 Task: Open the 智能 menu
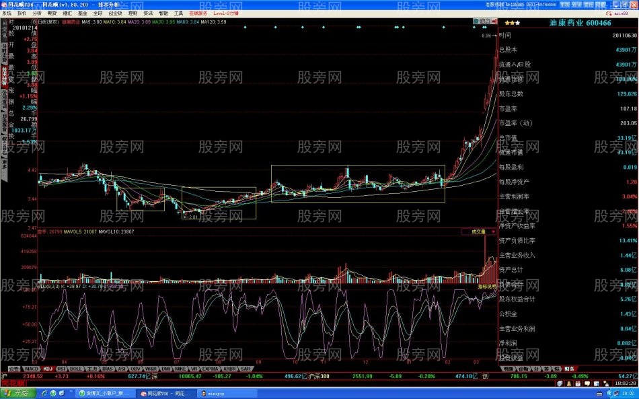(x=163, y=13)
